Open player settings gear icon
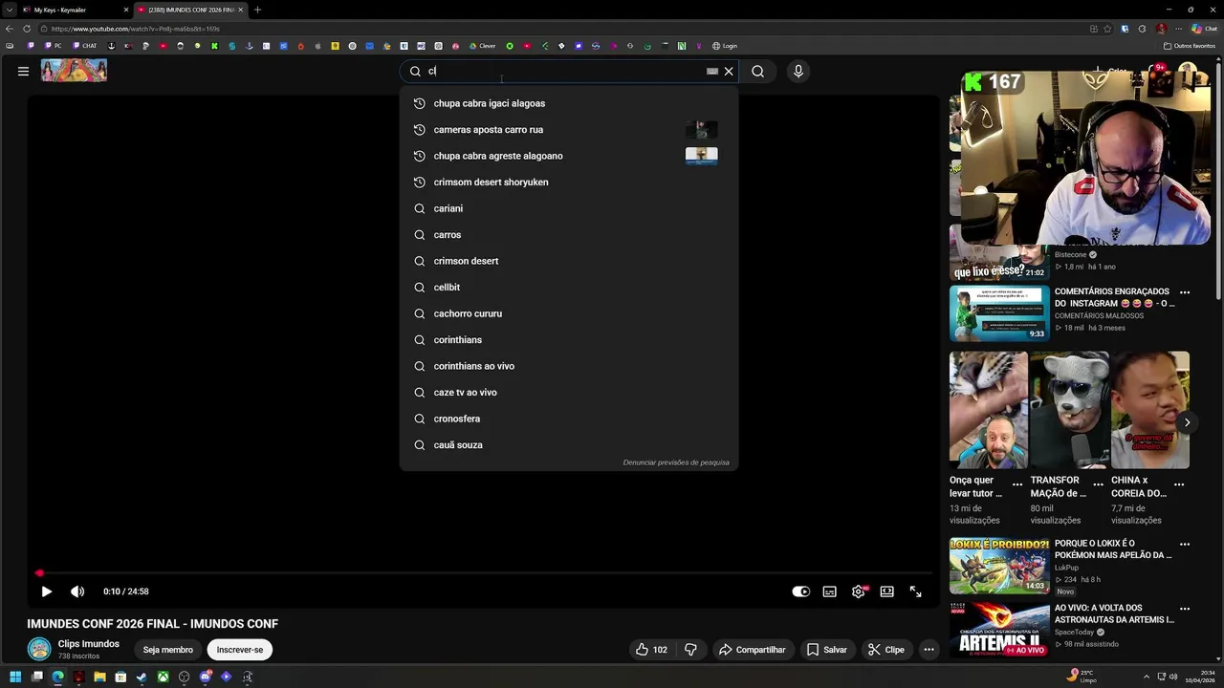 click(x=859, y=591)
